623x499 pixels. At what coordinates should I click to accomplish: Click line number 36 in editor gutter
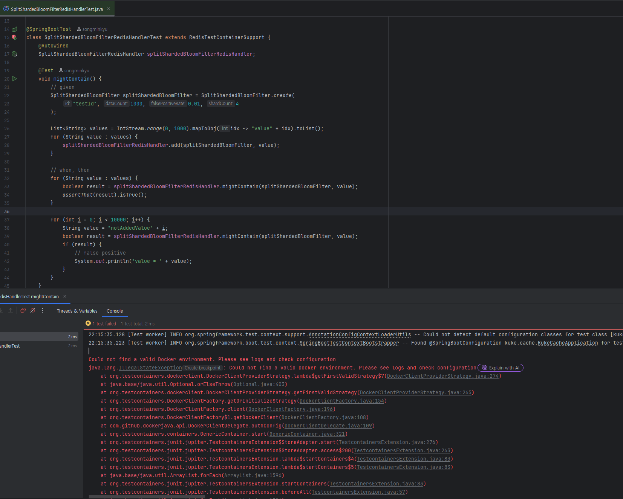tap(7, 211)
